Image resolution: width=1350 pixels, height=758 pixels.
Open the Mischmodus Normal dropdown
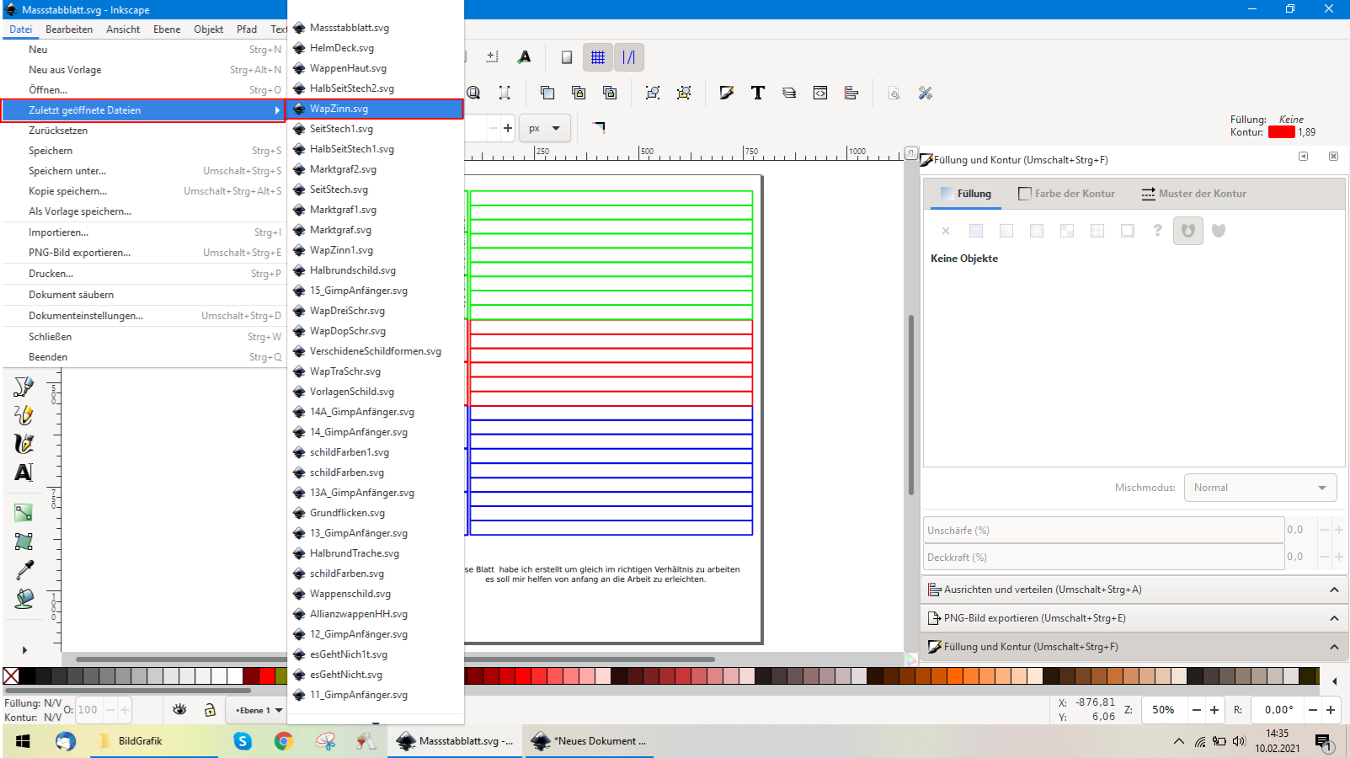[1260, 488]
